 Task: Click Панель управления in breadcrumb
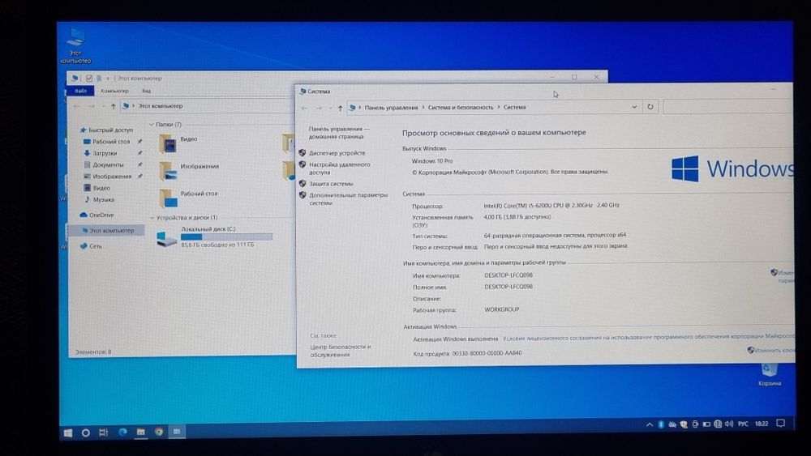click(x=391, y=108)
